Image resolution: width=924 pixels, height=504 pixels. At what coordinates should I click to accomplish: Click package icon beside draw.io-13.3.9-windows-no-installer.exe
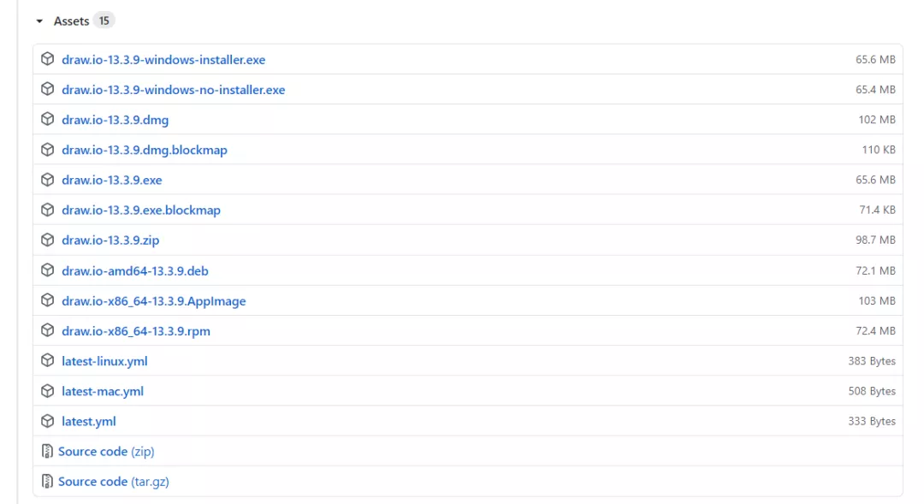tap(48, 89)
